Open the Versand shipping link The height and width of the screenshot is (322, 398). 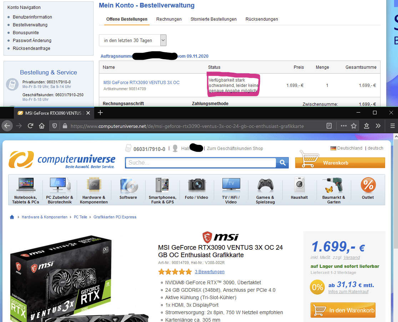click(352, 258)
